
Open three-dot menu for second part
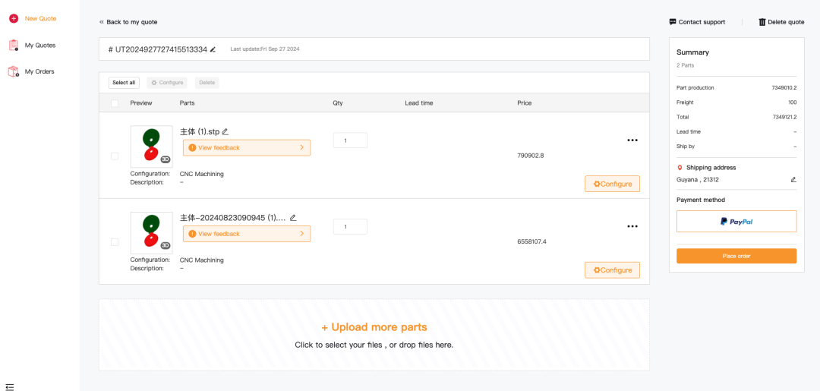(x=632, y=226)
